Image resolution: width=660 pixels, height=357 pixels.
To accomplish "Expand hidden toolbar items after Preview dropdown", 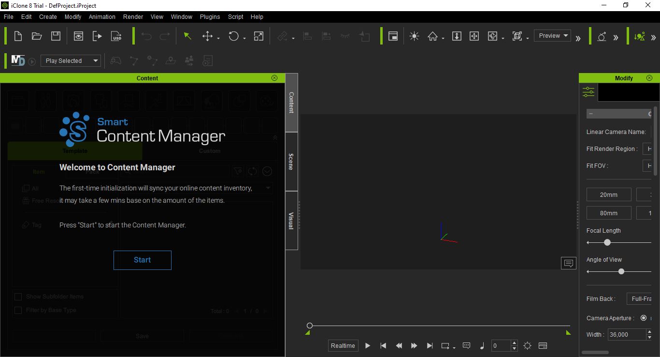I will 578,38.
